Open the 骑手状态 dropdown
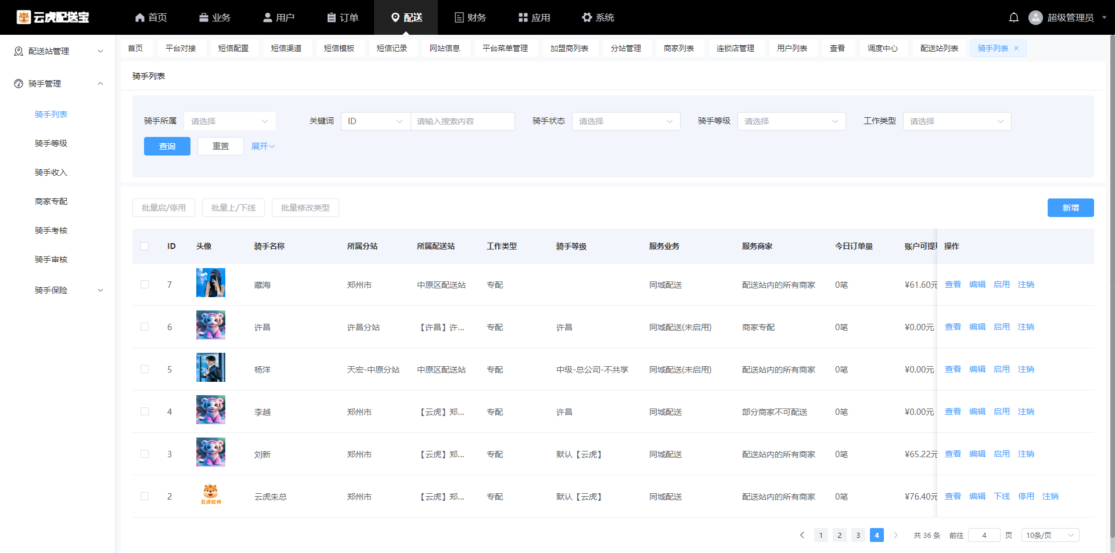The image size is (1115, 553). (x=625, y=121)
